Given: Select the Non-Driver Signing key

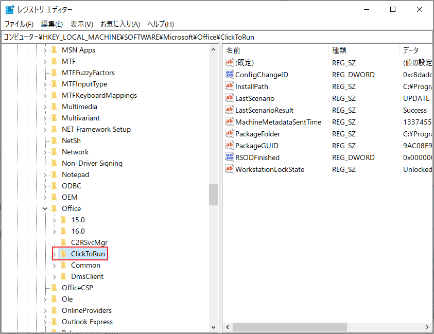Looking at the screenshot, I should tap(92, 163).
